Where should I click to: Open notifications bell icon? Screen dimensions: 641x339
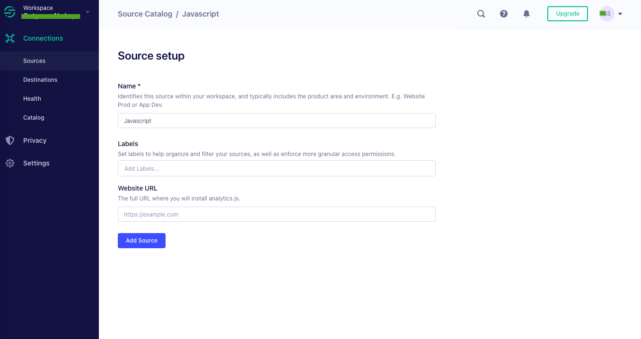coord(527,14)
